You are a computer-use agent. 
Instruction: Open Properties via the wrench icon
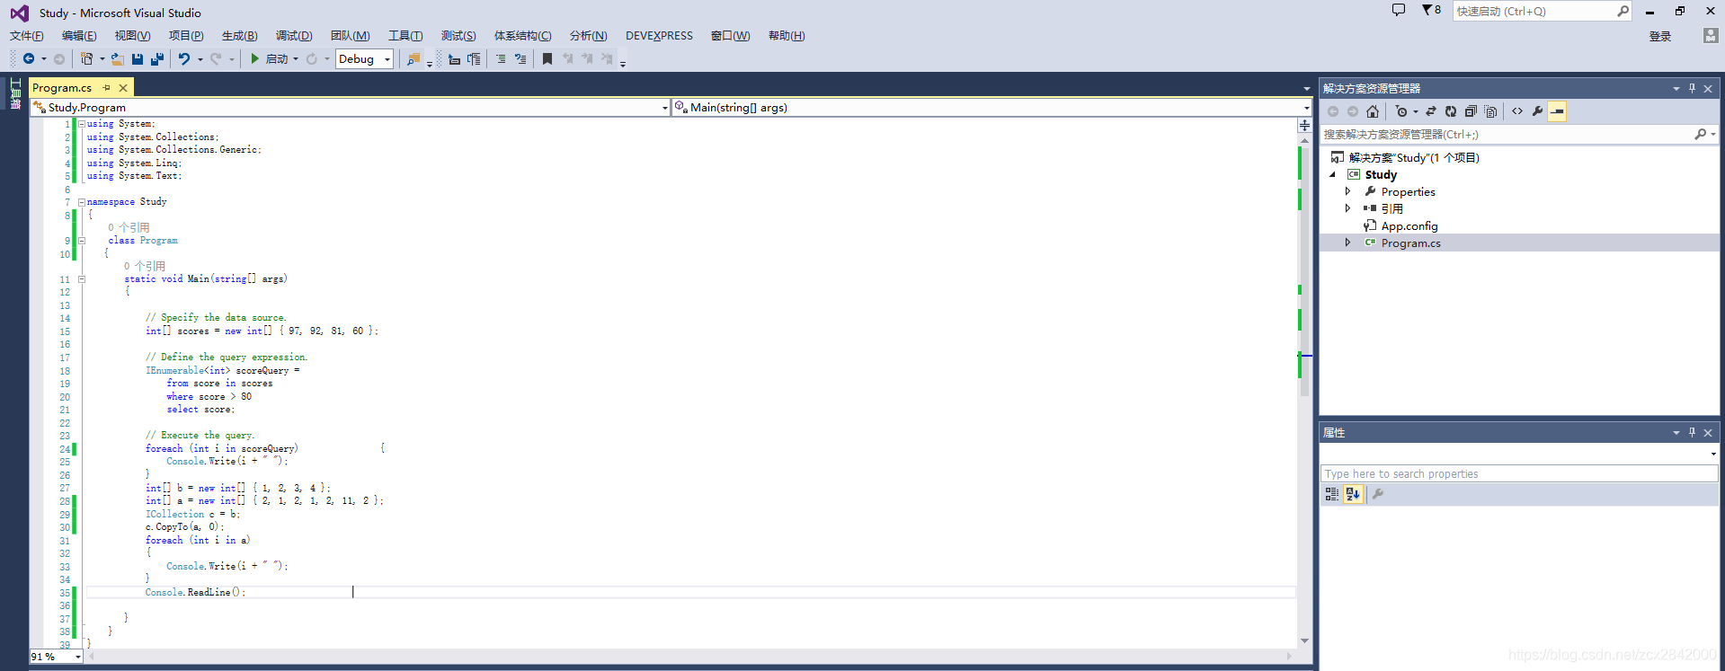(1537, 111)
